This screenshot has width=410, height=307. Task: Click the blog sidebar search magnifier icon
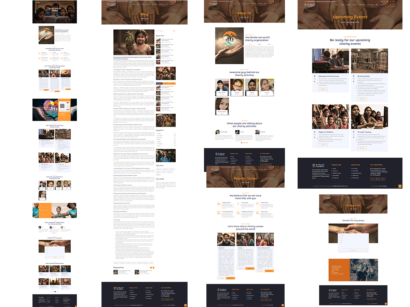tap(174, 31)
